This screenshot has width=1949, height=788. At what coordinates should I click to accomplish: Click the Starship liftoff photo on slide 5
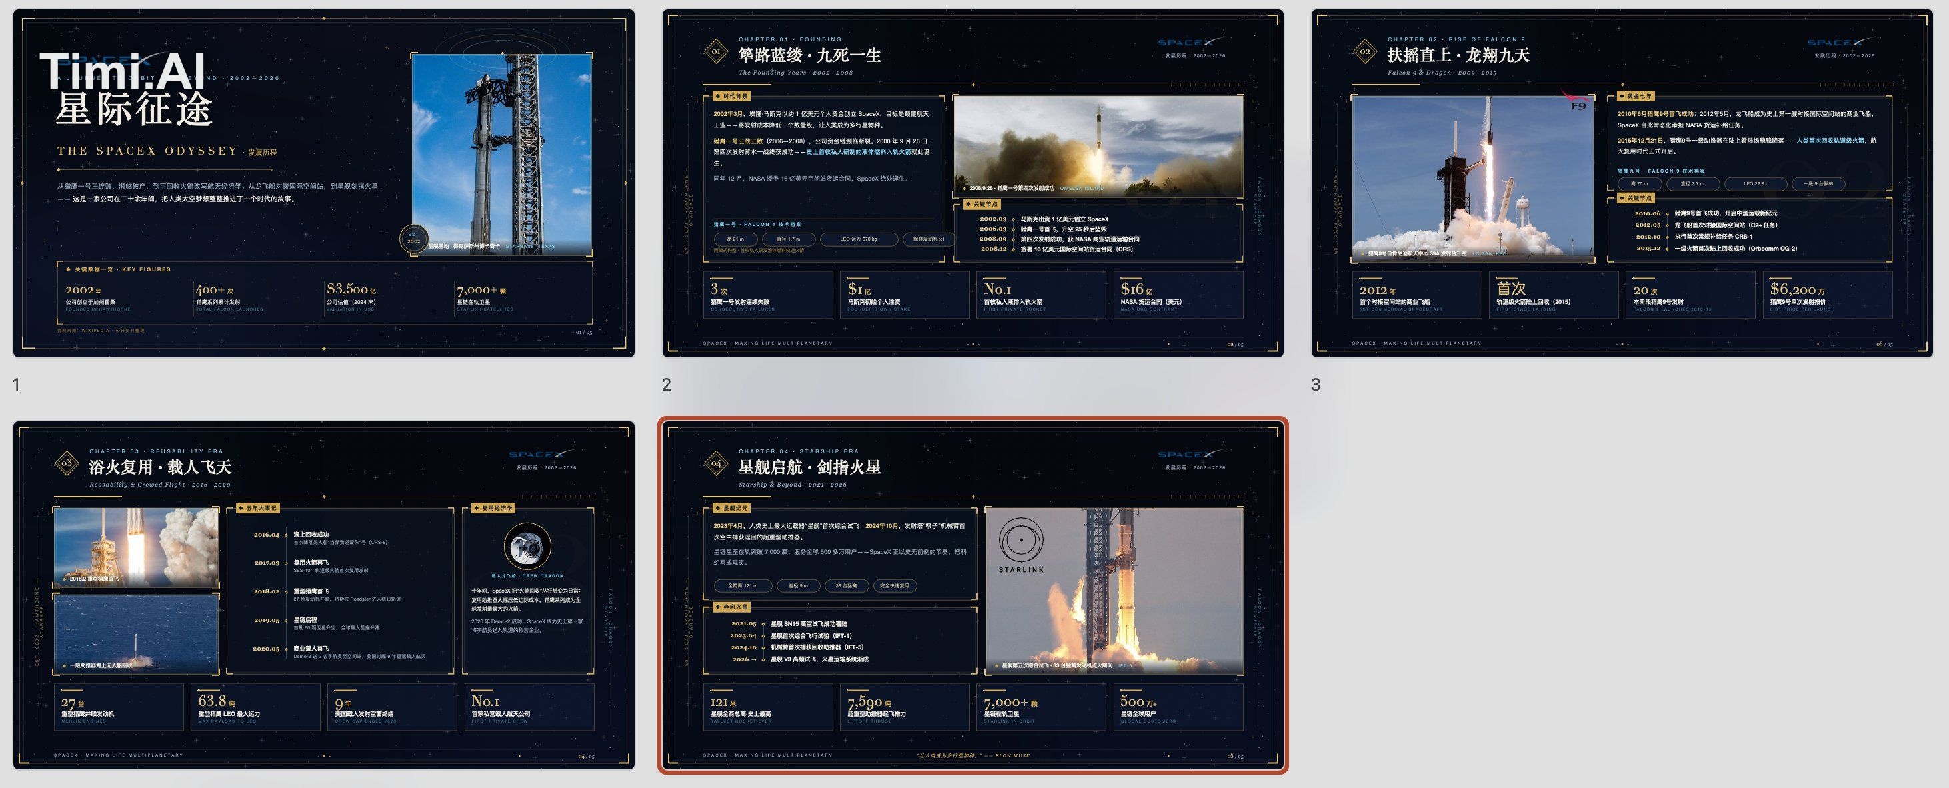(x=1114, y=591)
